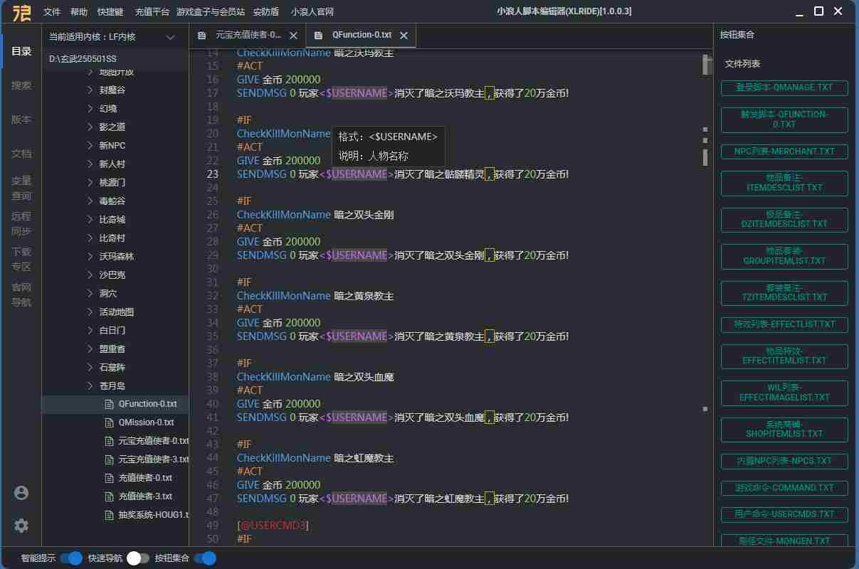Turn off the 按钮集合 switch
859x569 pixels.
point(205,558)
